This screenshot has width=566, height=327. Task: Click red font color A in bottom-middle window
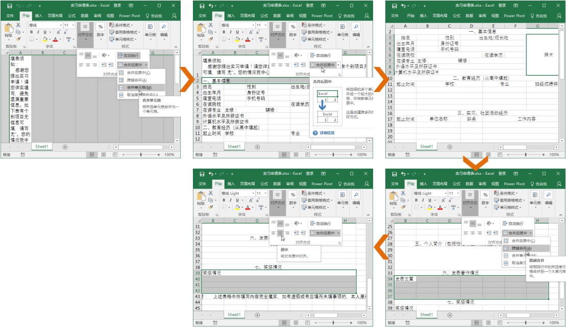pyautogui.click(x=248, y=207)
